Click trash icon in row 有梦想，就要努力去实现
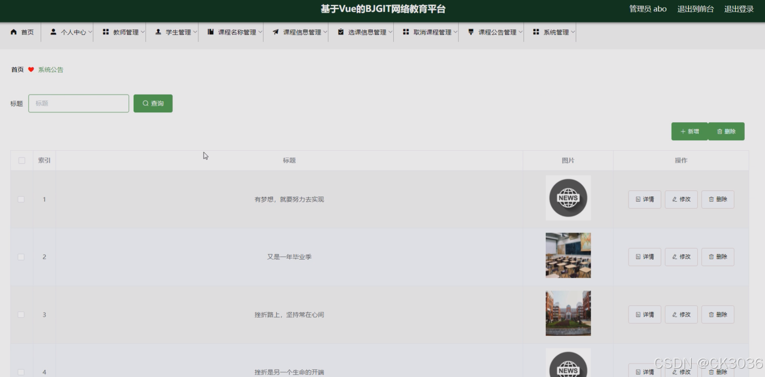Viewport: 765px width, 377px height. point(711,199)
